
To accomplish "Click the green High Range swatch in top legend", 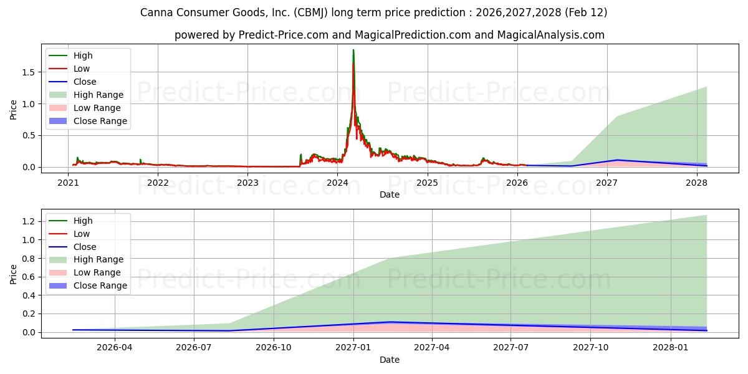I will click(60, 95).
